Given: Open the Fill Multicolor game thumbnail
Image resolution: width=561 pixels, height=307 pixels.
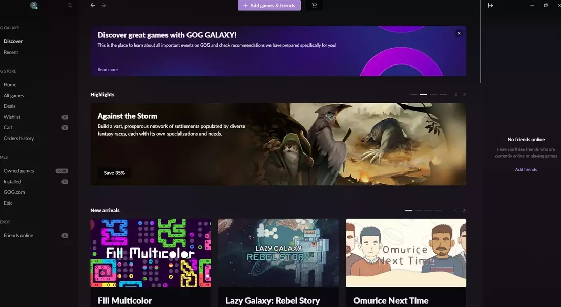Looking at the screenshot, I should pos(151,253).
